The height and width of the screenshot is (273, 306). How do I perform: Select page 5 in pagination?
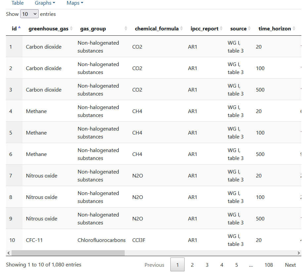pos(236,265)
